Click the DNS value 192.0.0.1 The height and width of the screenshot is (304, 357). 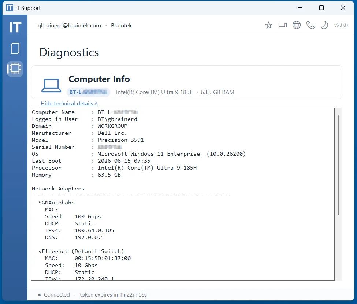pos(89,237)
